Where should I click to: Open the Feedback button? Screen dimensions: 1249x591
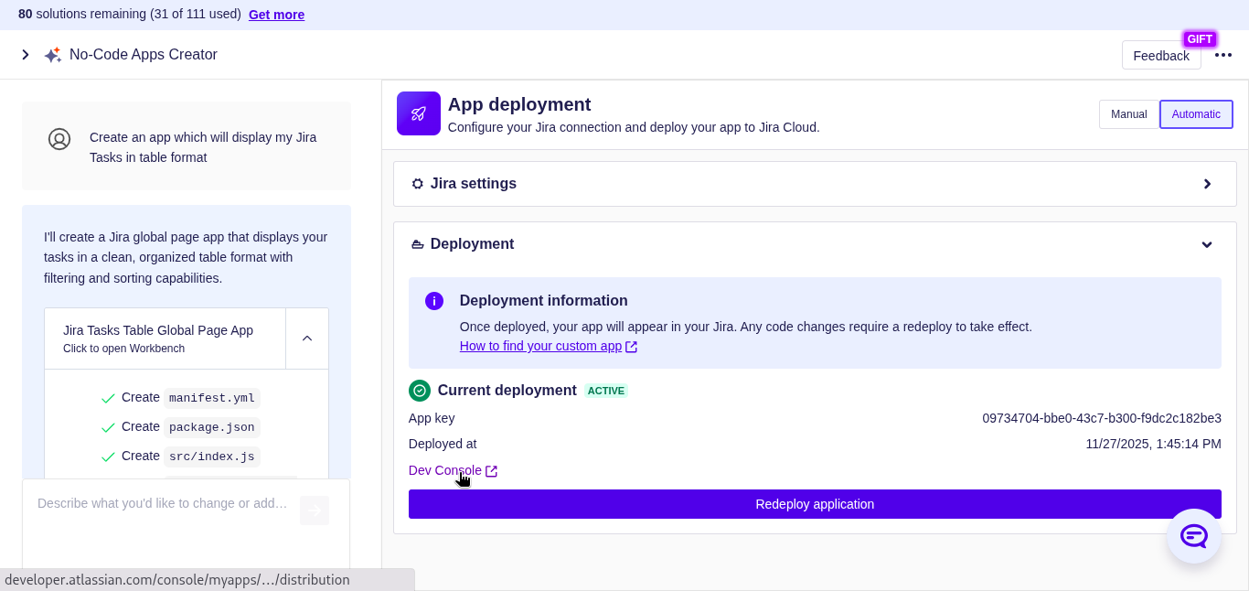pos(1160,56)
